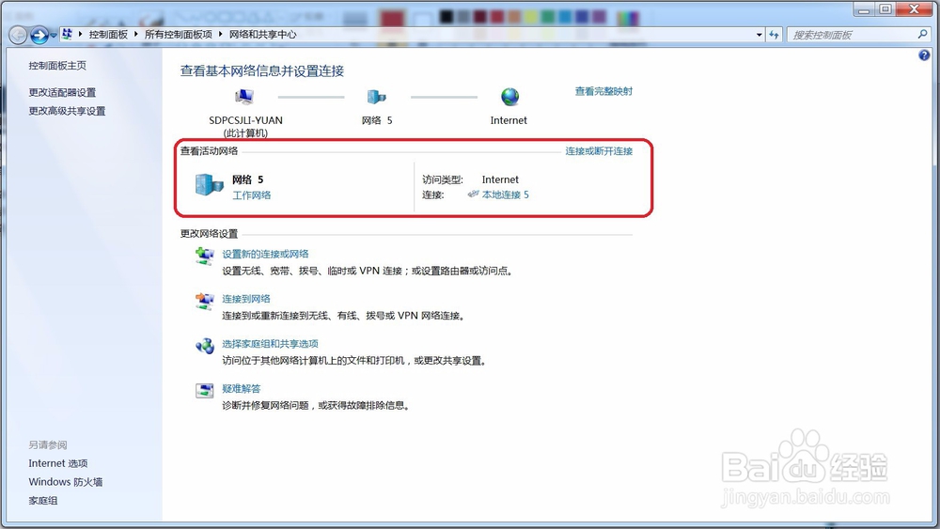Click the Forward navigation arrow

[x=39, y=35]
